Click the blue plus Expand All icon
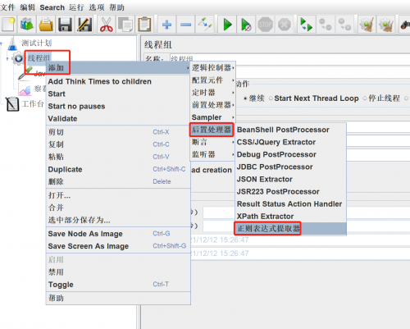Image resolution: width=410 pixels, height=329 pixels. pos(166,25)
